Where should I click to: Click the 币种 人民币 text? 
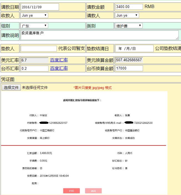coord(125,153)
